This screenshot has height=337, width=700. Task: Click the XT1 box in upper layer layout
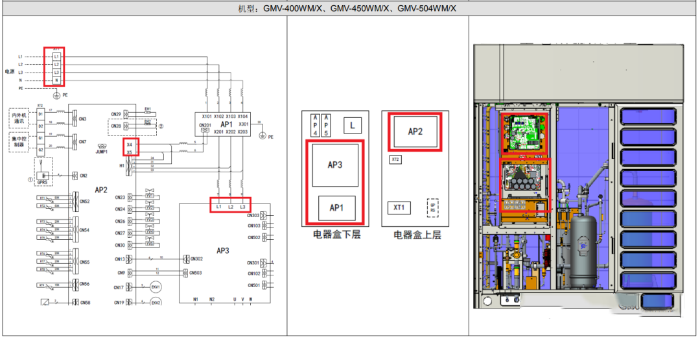coord(399,208)
